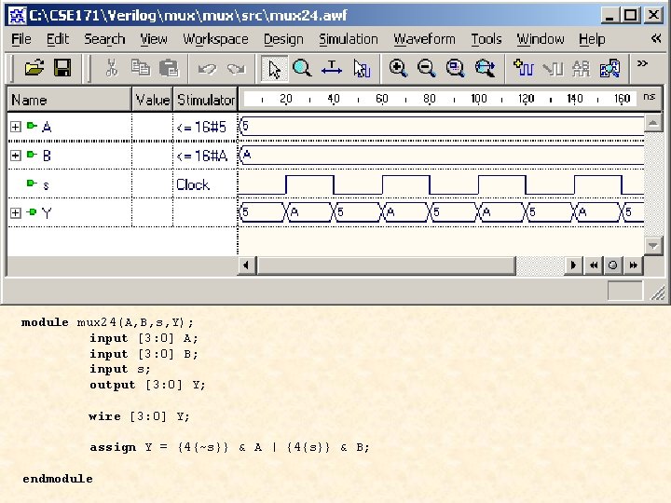Select signal A input port icon
Screen dimensions: 671x503
[x=32, y=126]
